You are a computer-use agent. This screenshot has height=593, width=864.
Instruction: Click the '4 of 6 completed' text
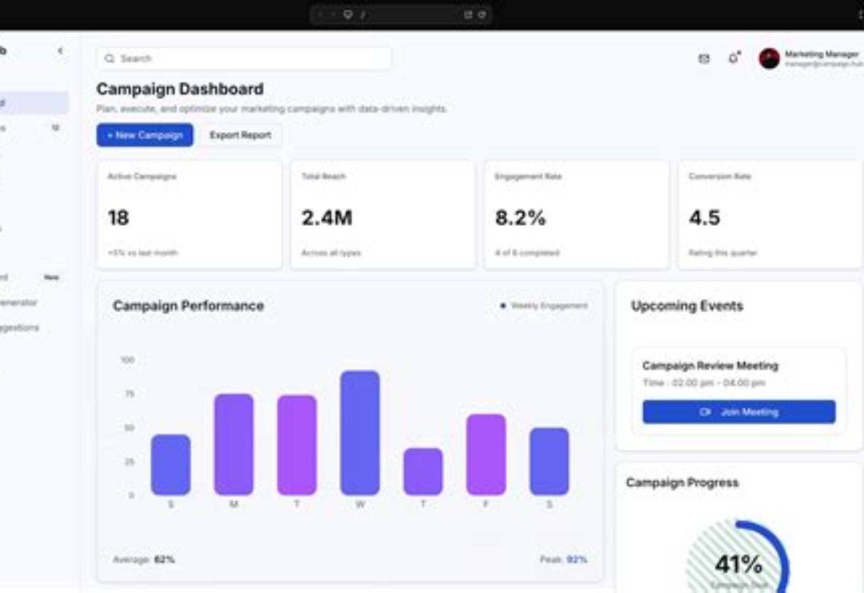527,253
